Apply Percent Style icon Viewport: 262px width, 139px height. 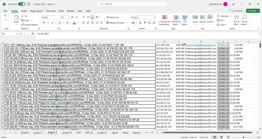tap(140, 23)
